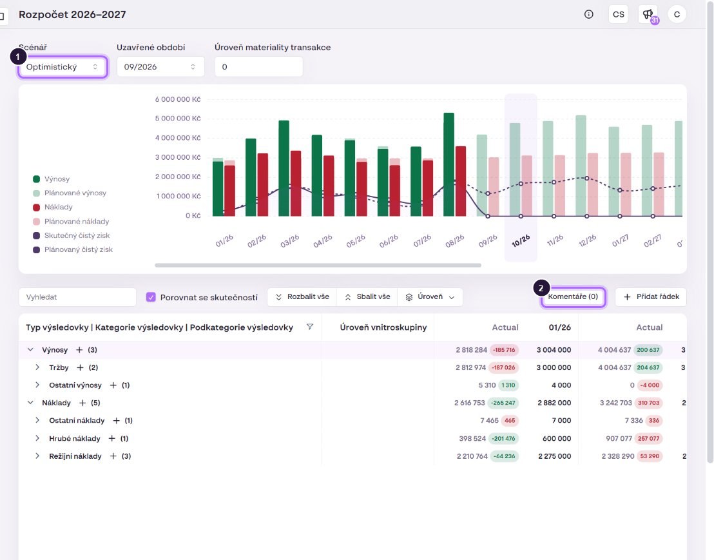Toggle Porovnat se skutečností checkbox

tap(151, 297)
